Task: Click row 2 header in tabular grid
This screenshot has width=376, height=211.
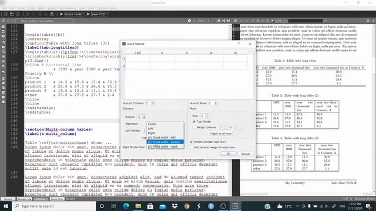Action: coord(124,66)
